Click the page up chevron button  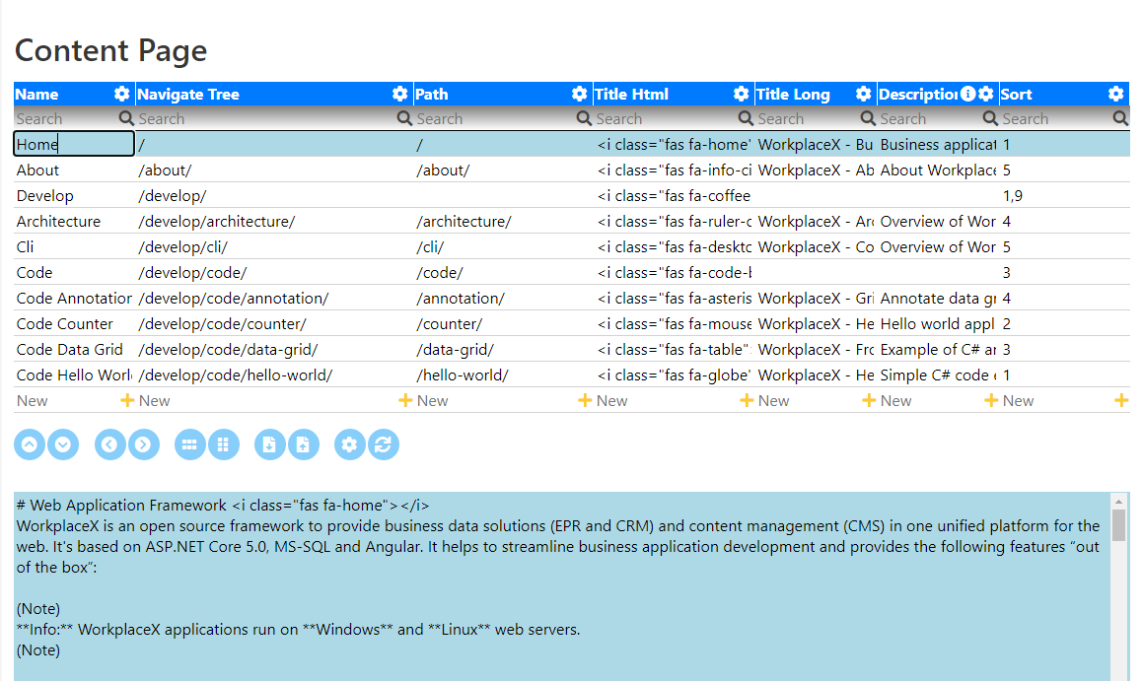[x=30, y=444]
